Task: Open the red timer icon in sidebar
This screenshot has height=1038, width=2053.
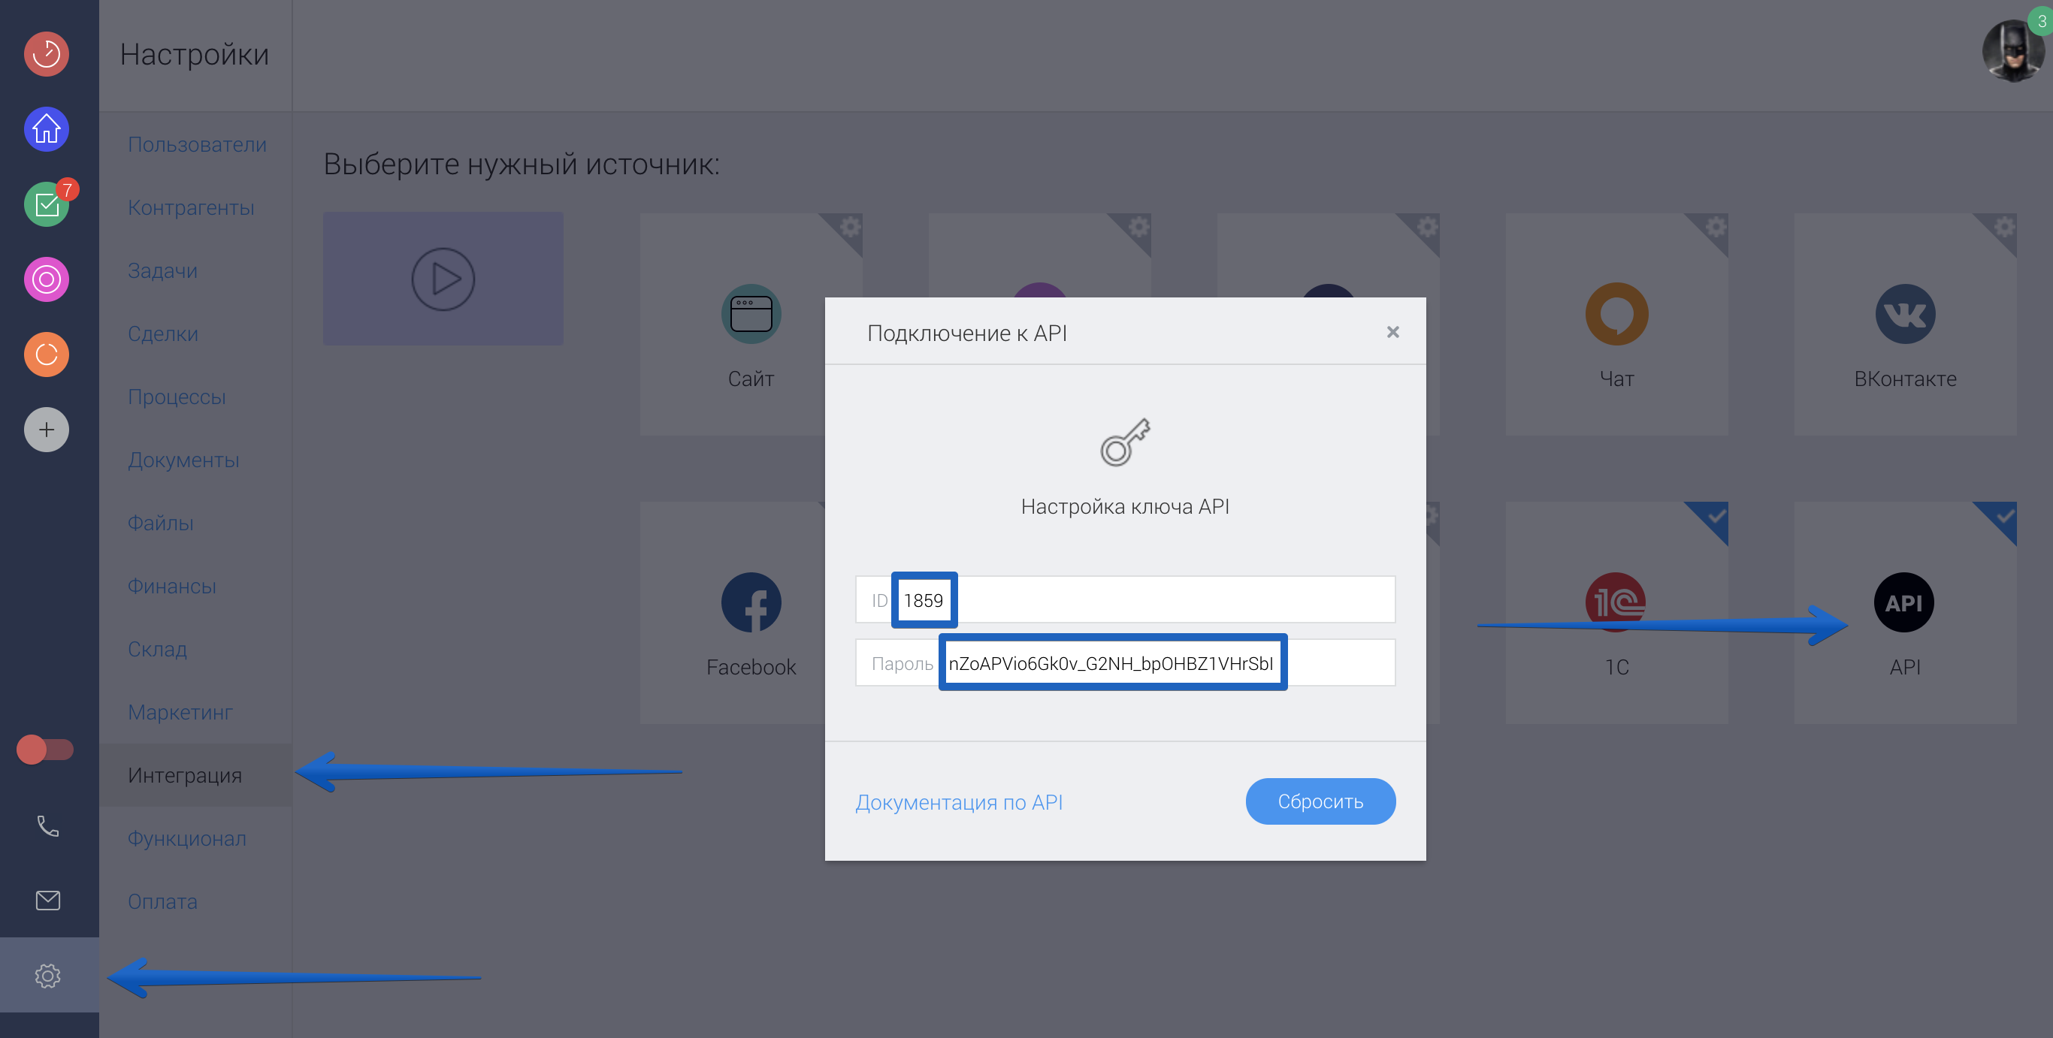Action: pyautogui.click(x=47, y=54)
